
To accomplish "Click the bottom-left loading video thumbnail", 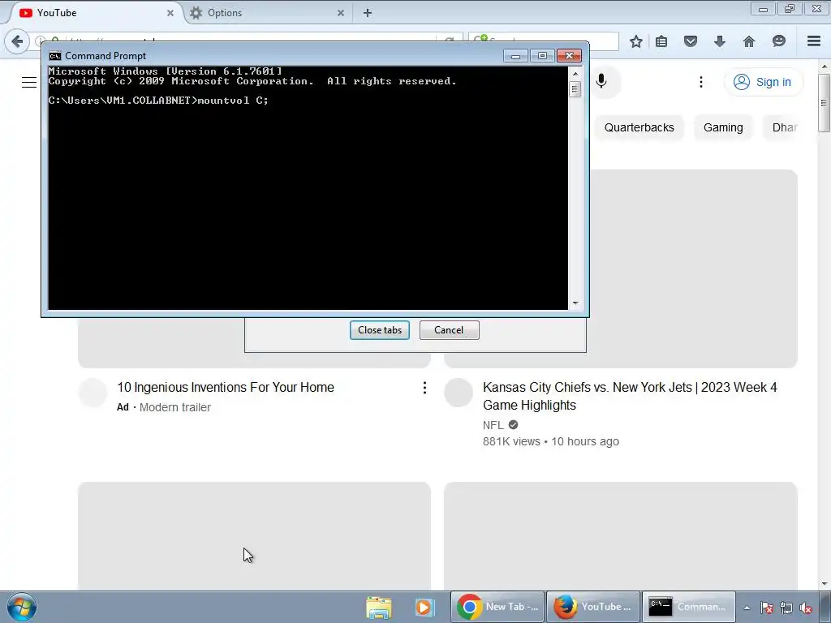I will click(x=254, y=536).
